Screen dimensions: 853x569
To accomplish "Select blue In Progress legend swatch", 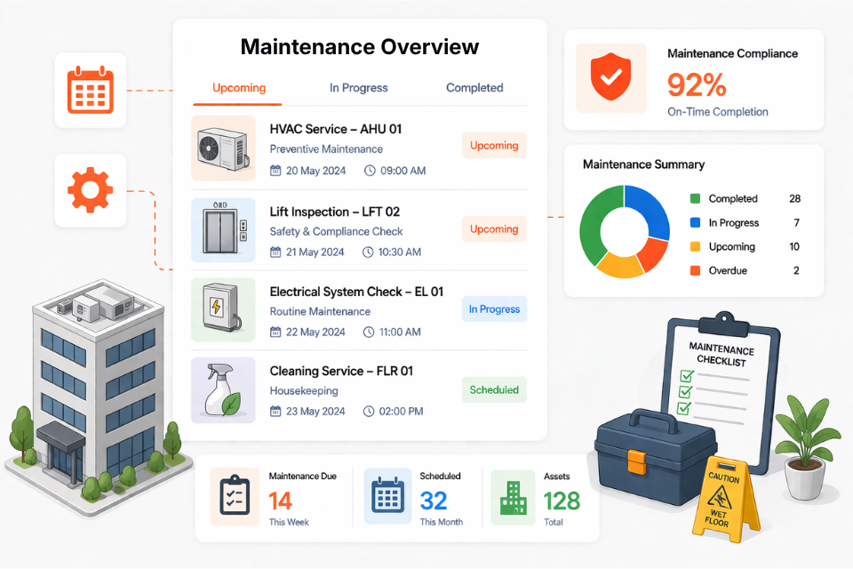I will (695, 222).
